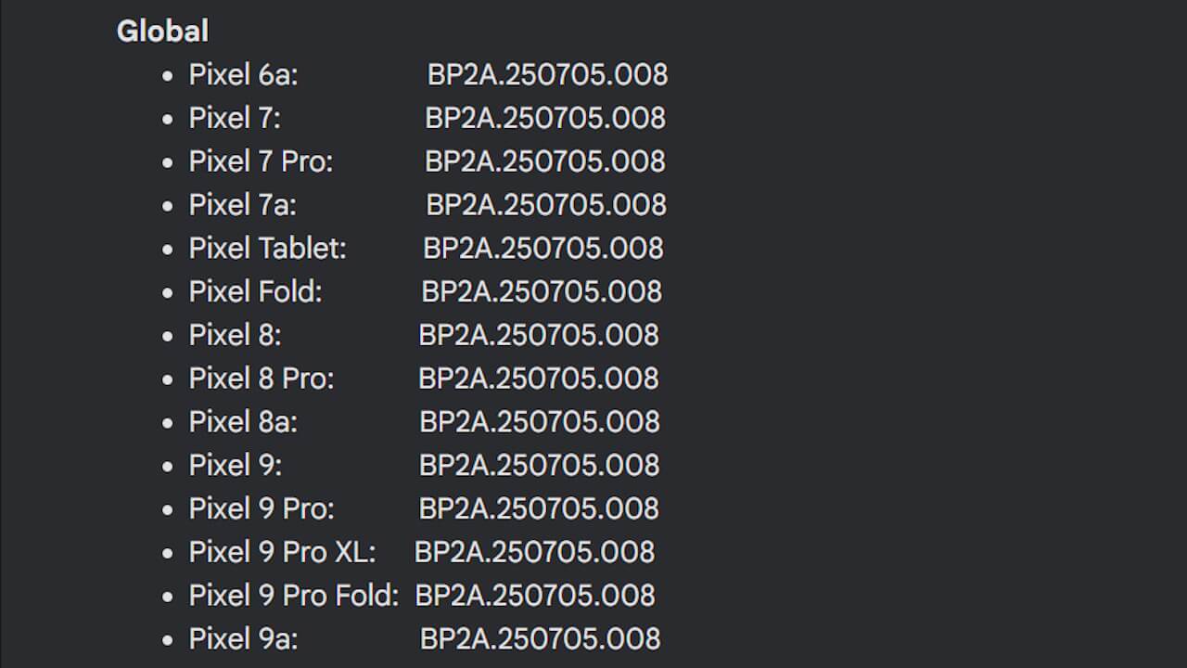
Task: Click the Pixel 8a label
Action: pos(244,422)
